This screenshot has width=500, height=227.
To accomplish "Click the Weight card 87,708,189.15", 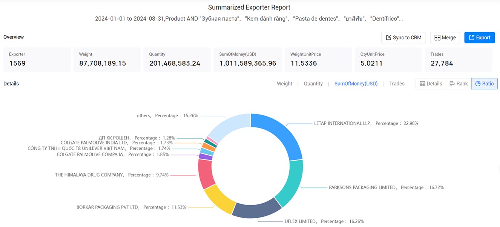I will pyautogui.click(x=107, y=60).
